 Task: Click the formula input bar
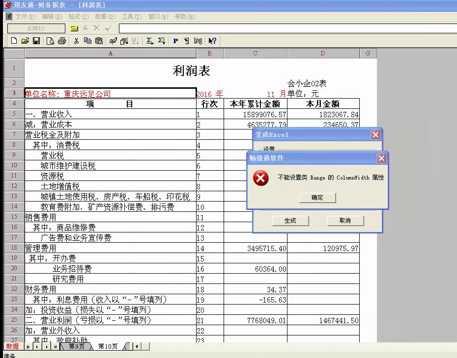[x=285, y=29]
